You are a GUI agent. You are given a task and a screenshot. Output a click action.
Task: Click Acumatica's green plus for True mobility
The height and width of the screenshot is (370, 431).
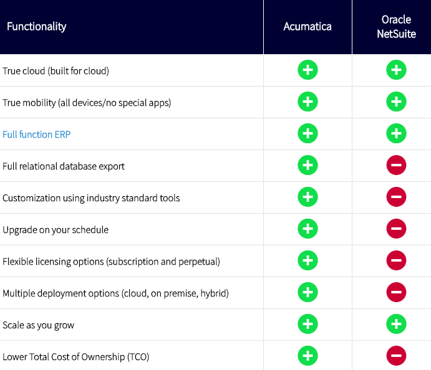pyautogui.click(x=308, y=102)
